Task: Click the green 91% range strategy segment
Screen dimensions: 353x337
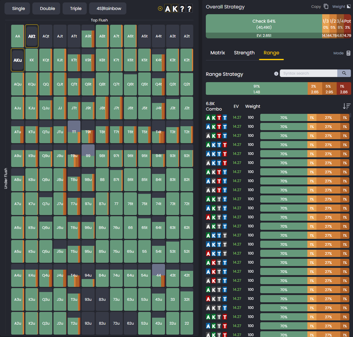Action: (257, 89)
